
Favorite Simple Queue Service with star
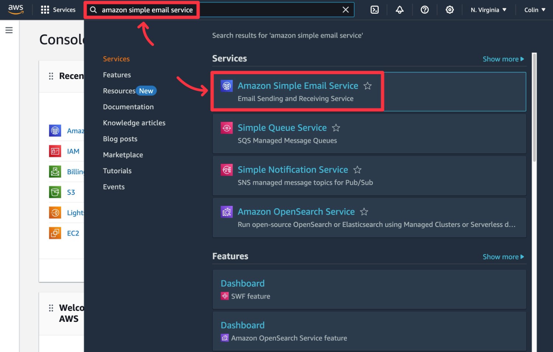[x=336, y=128]
